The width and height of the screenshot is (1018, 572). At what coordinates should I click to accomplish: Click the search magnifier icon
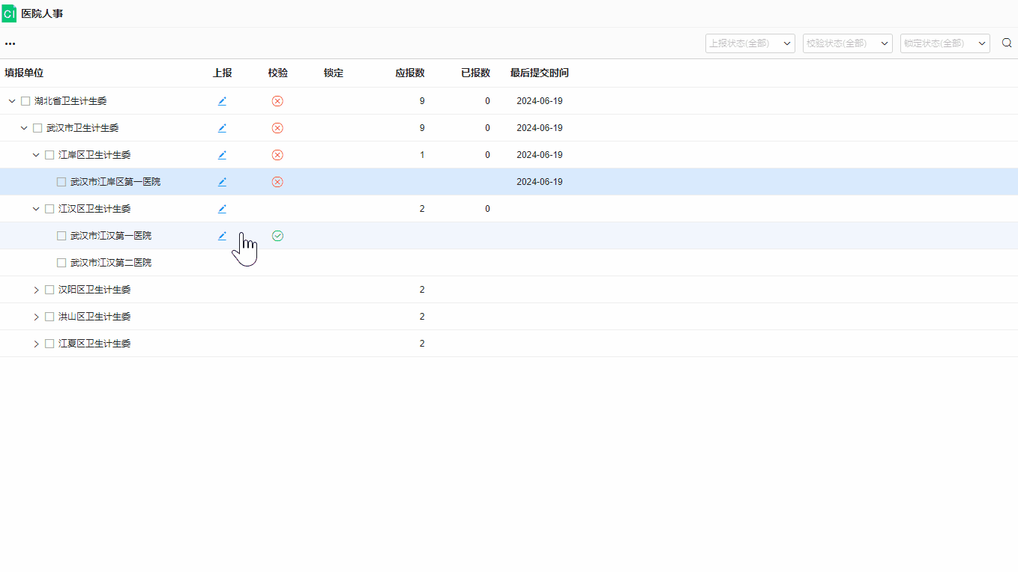pos(1007,43)
